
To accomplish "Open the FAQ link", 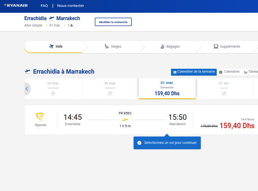I will [44, 6].
